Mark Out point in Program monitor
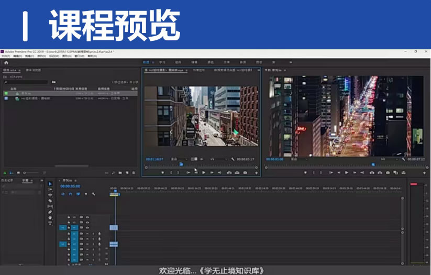Image resolution: width=431 pixels, height=275 pixels. [x=321, y=173]
